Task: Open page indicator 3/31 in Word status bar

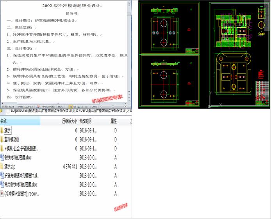Action: [8, 107]
